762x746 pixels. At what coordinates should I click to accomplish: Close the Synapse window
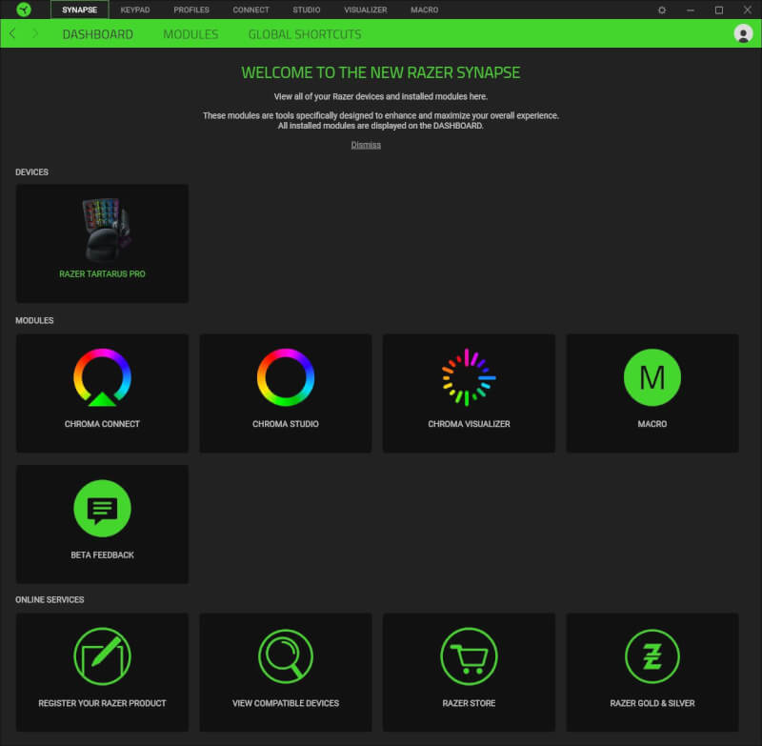(747, 10)
